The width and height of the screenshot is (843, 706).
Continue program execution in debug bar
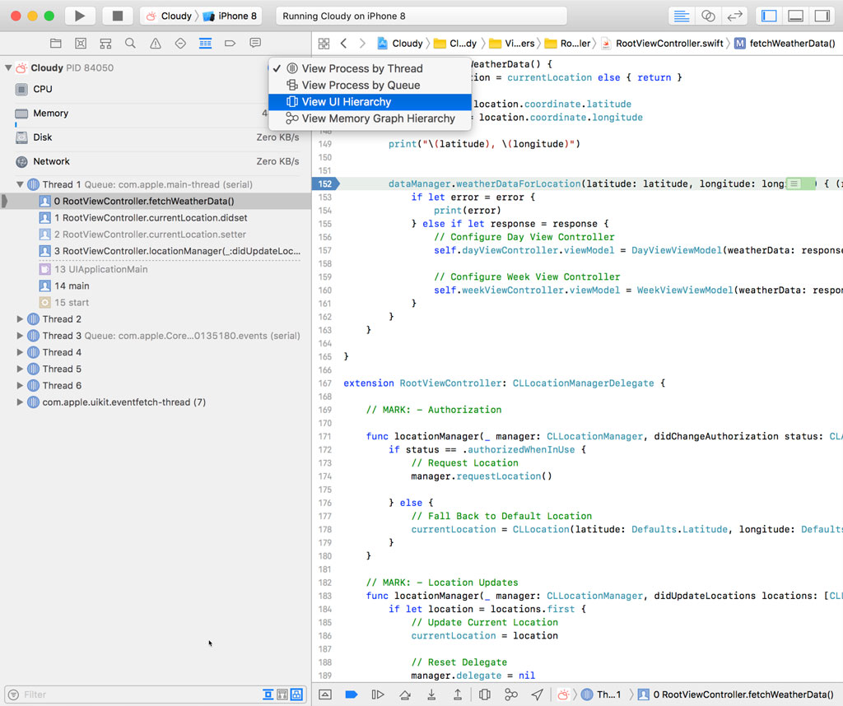point(378,694)
